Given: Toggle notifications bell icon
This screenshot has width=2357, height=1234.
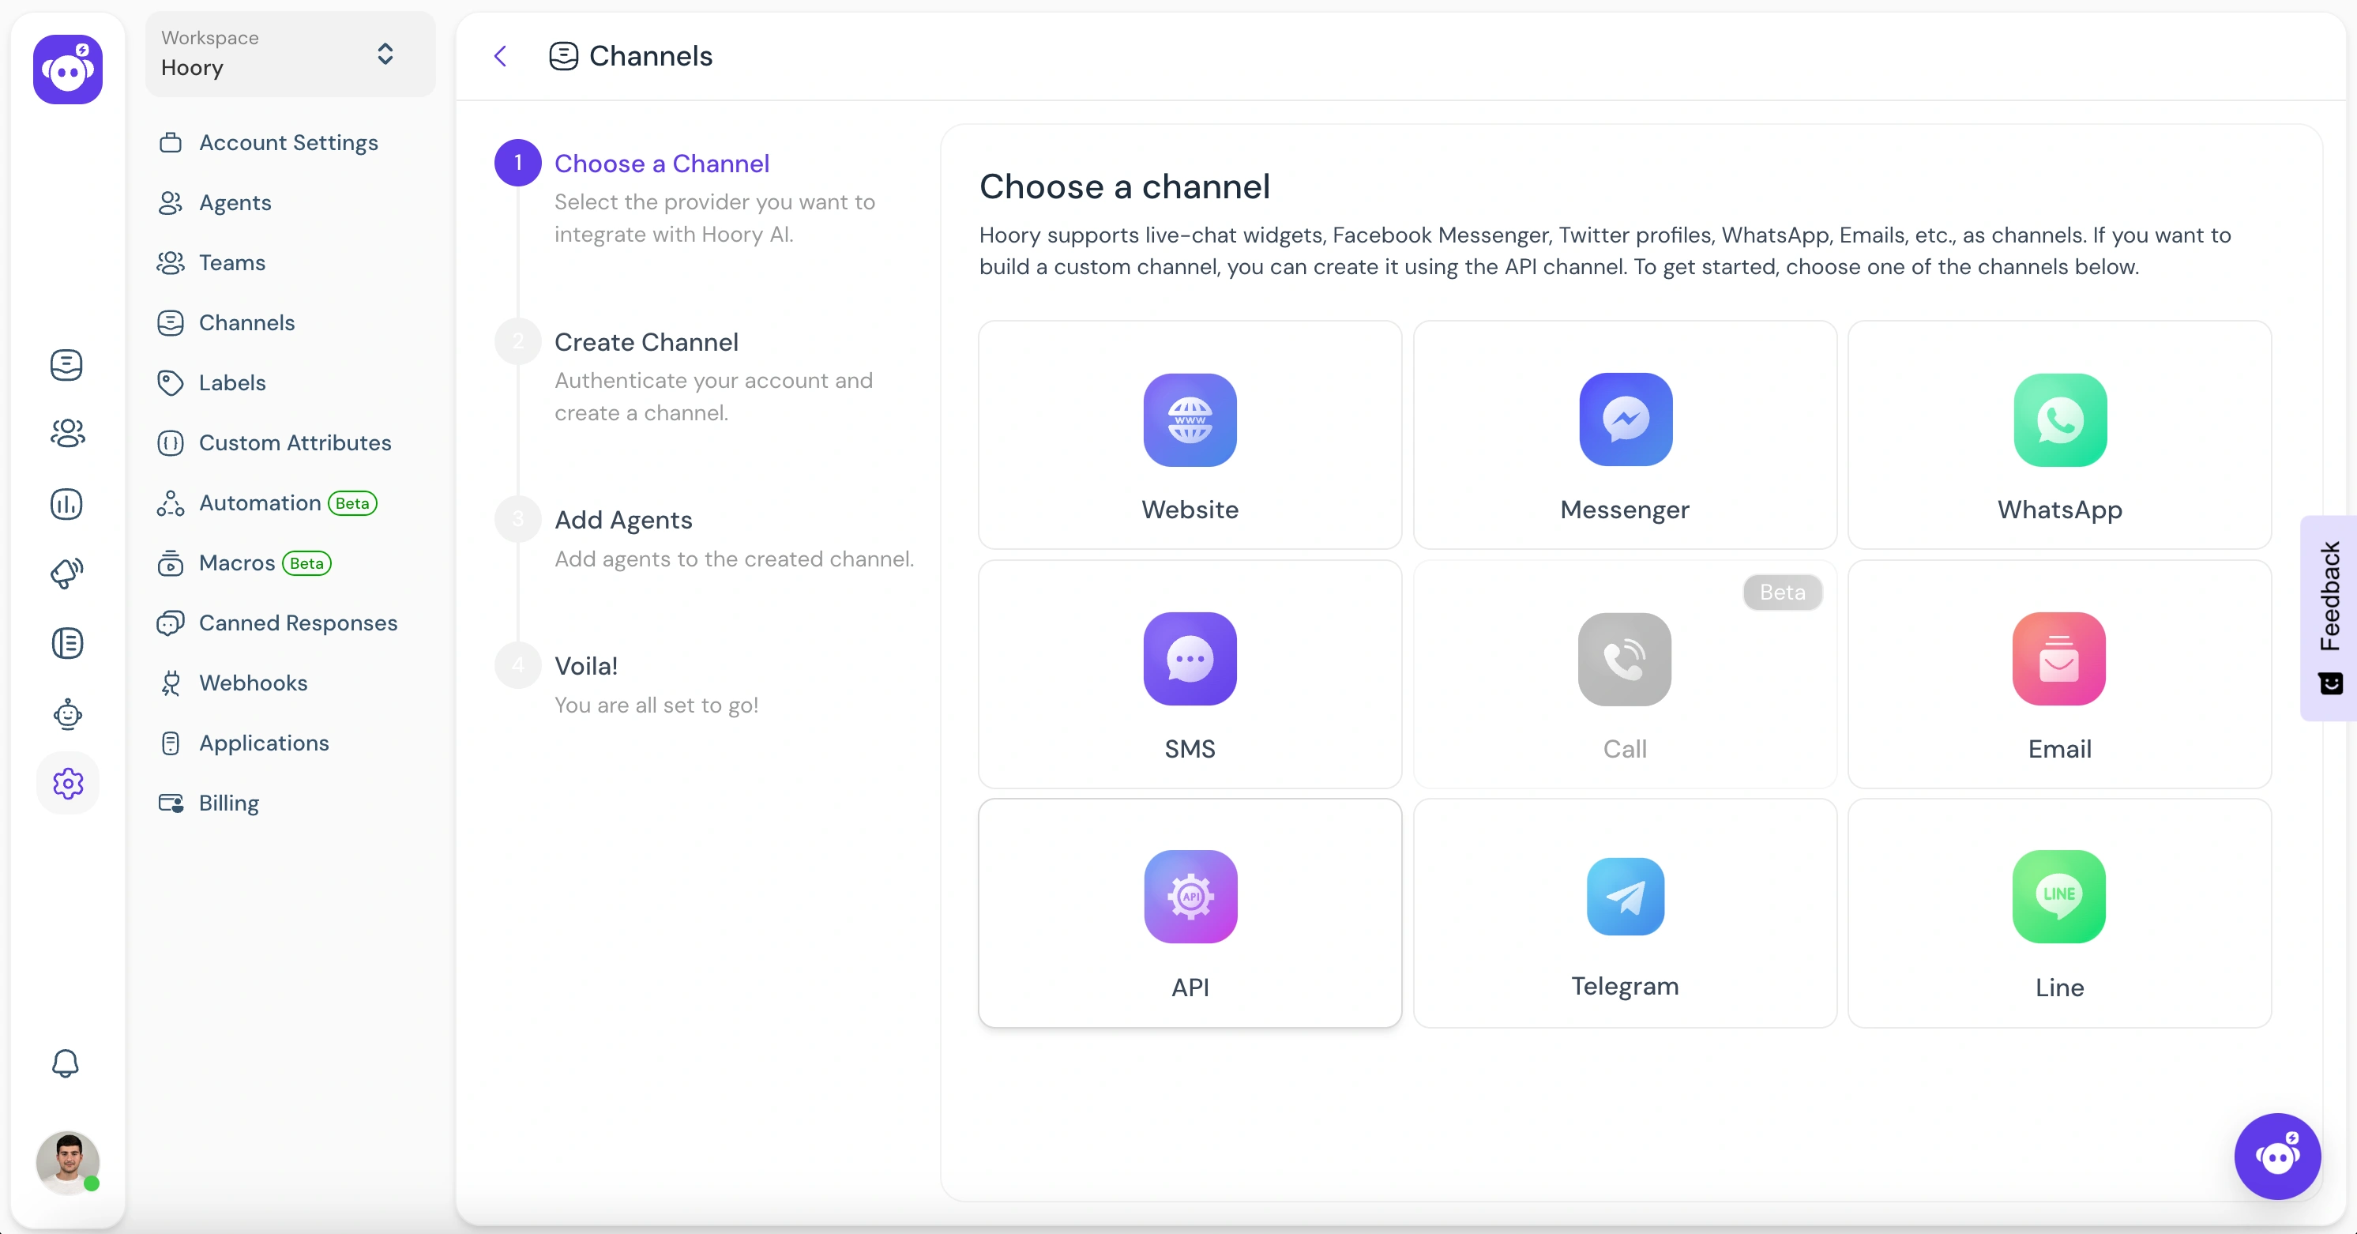Looking at the screenshot, I should [x=64, y=1063].
